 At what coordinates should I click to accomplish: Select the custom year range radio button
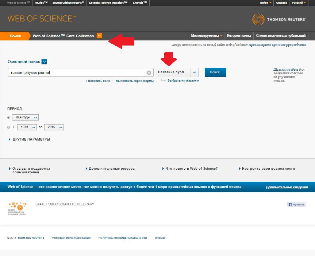click(x=9, y=127)
